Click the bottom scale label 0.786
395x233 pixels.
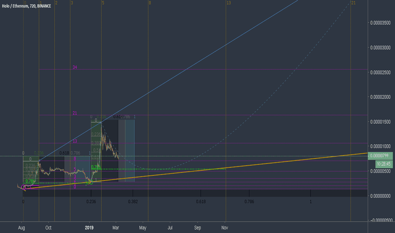click(249, 202)
